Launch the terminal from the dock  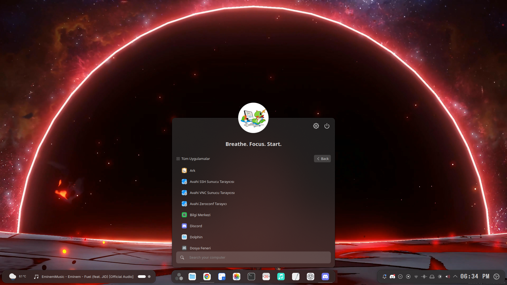coord(251,277)
